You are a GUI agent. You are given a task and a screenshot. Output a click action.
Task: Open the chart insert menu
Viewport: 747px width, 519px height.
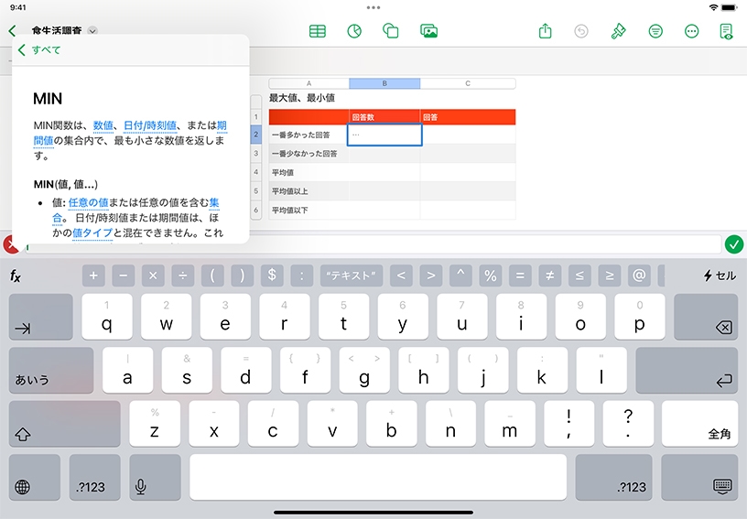coord(354,31)
